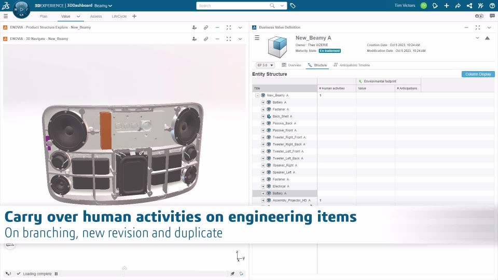
Task: Expand the bottom action bar chevron
Action: click(125, 268)
